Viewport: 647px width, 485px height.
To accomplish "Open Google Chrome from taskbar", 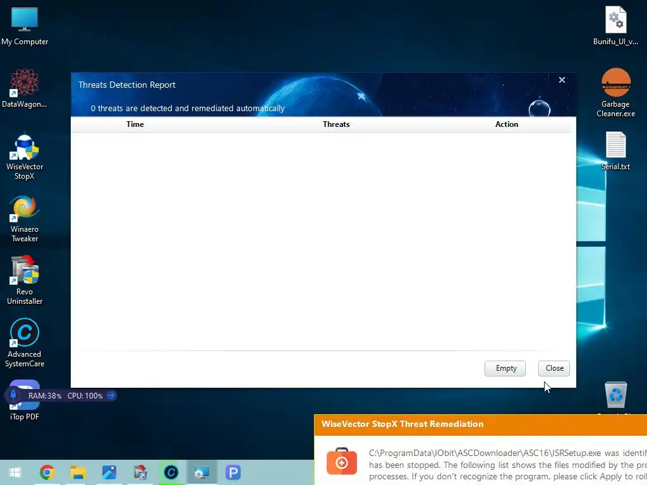I will (x=47, y=472).
